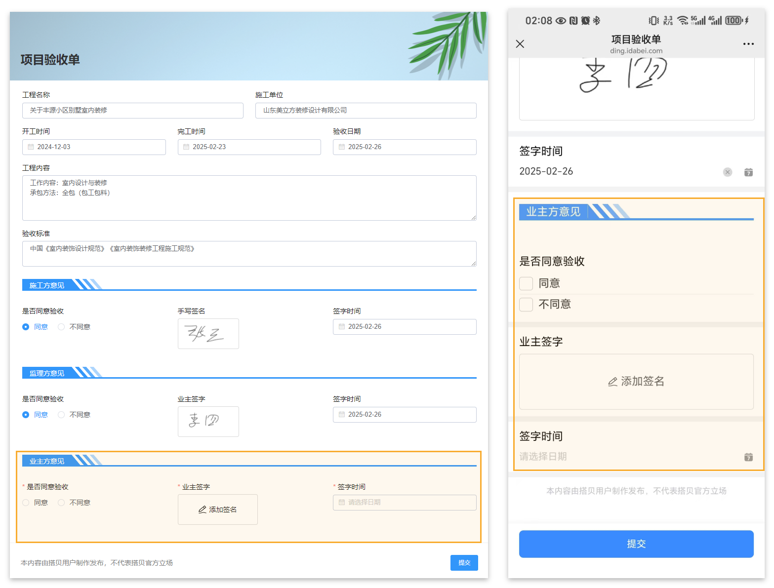Select 不同意 radio in 施工方意见 section

(x=61, y=326)
